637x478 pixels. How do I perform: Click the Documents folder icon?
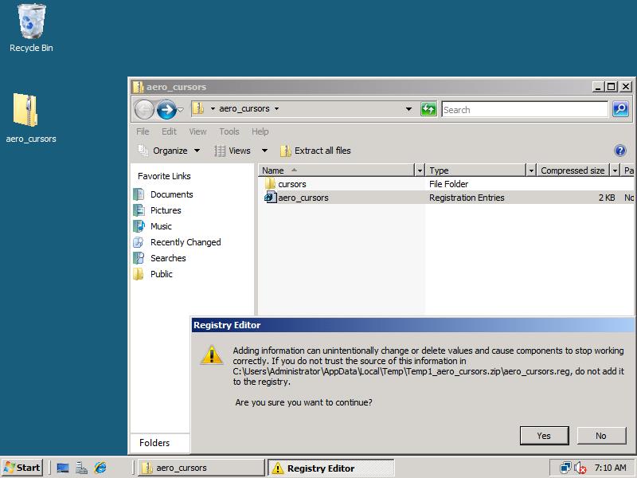coord(139,194)
